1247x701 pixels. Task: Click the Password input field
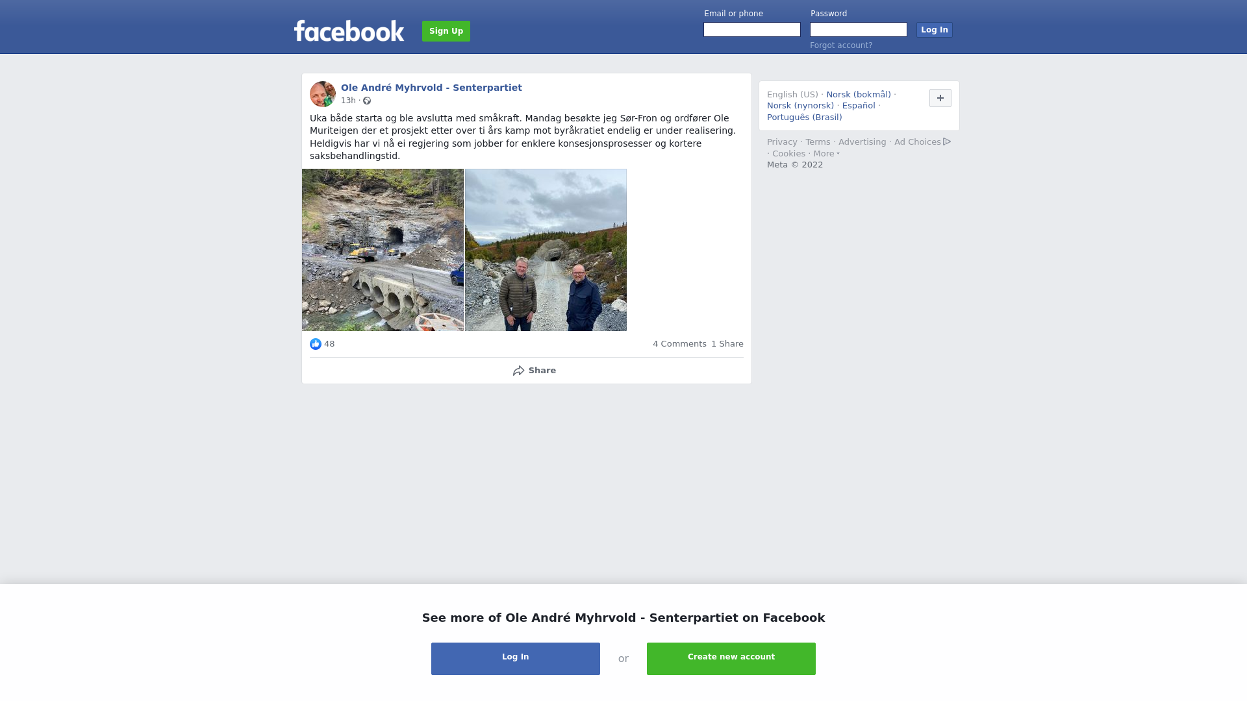[x=859, y=30]
